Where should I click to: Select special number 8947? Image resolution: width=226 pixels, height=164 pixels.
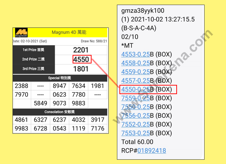click(x=59, y=86)
